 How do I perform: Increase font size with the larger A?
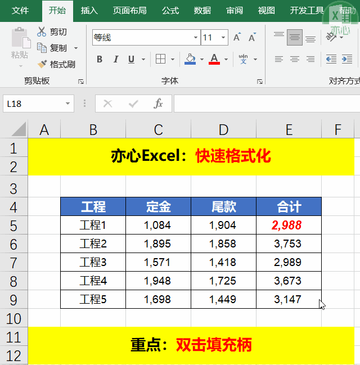(x=237, y=37)
